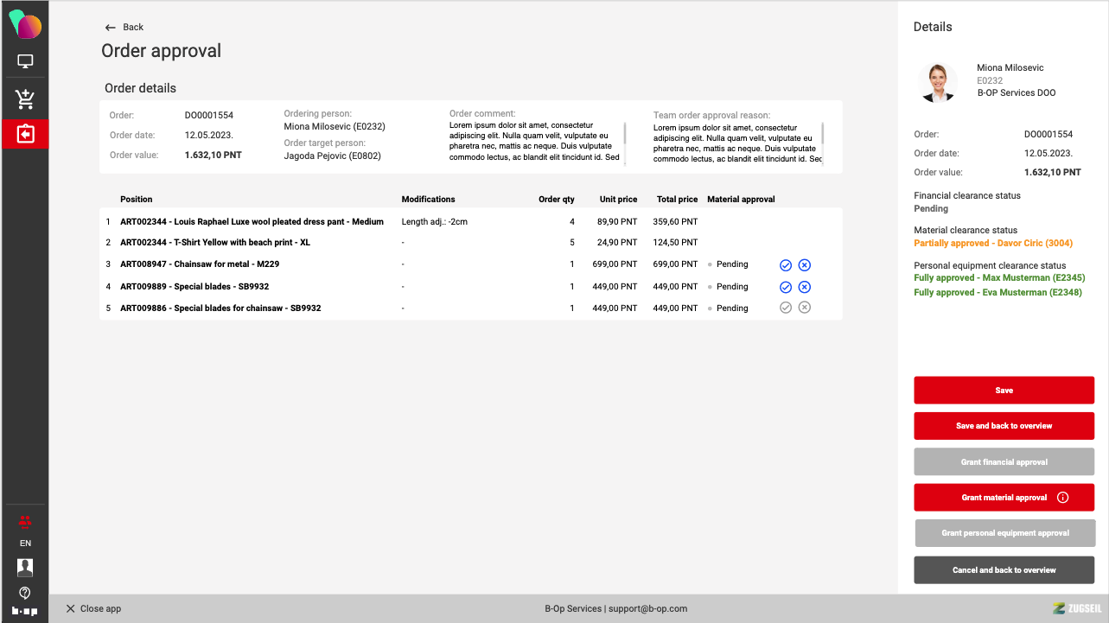Click the info icon on Grant material approval

pos(1063,498)
